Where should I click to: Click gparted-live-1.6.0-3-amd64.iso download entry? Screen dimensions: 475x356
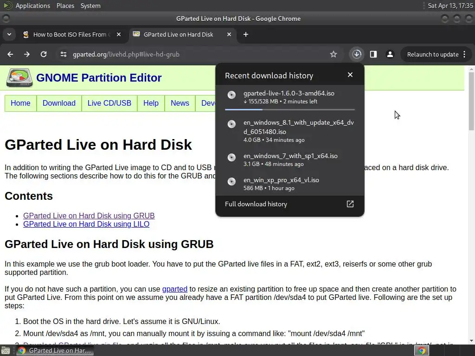click(289, 97)
